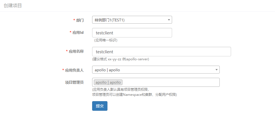275x113 pixels.
Task: Click the apollo | apollo tag in 项目管理员
Action: coord(108,82)
